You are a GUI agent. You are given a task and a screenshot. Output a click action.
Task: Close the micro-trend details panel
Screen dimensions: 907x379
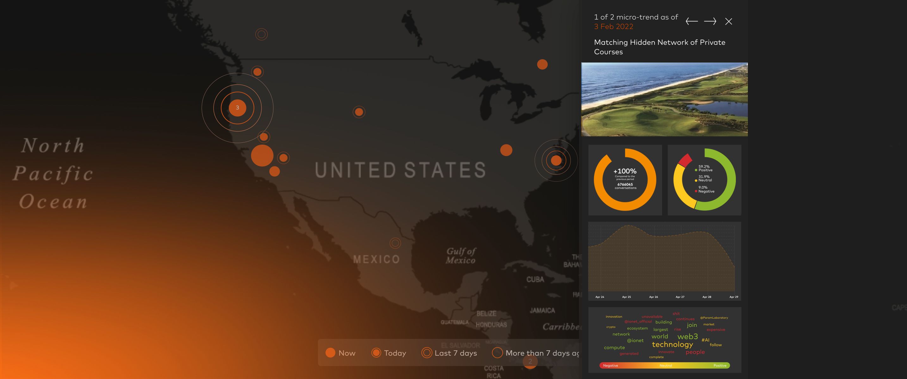[729, 21]
